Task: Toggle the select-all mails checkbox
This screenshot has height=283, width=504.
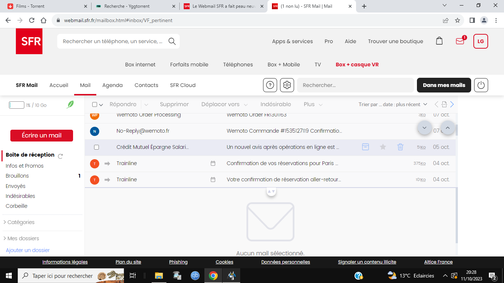Action: pos(95,105)
